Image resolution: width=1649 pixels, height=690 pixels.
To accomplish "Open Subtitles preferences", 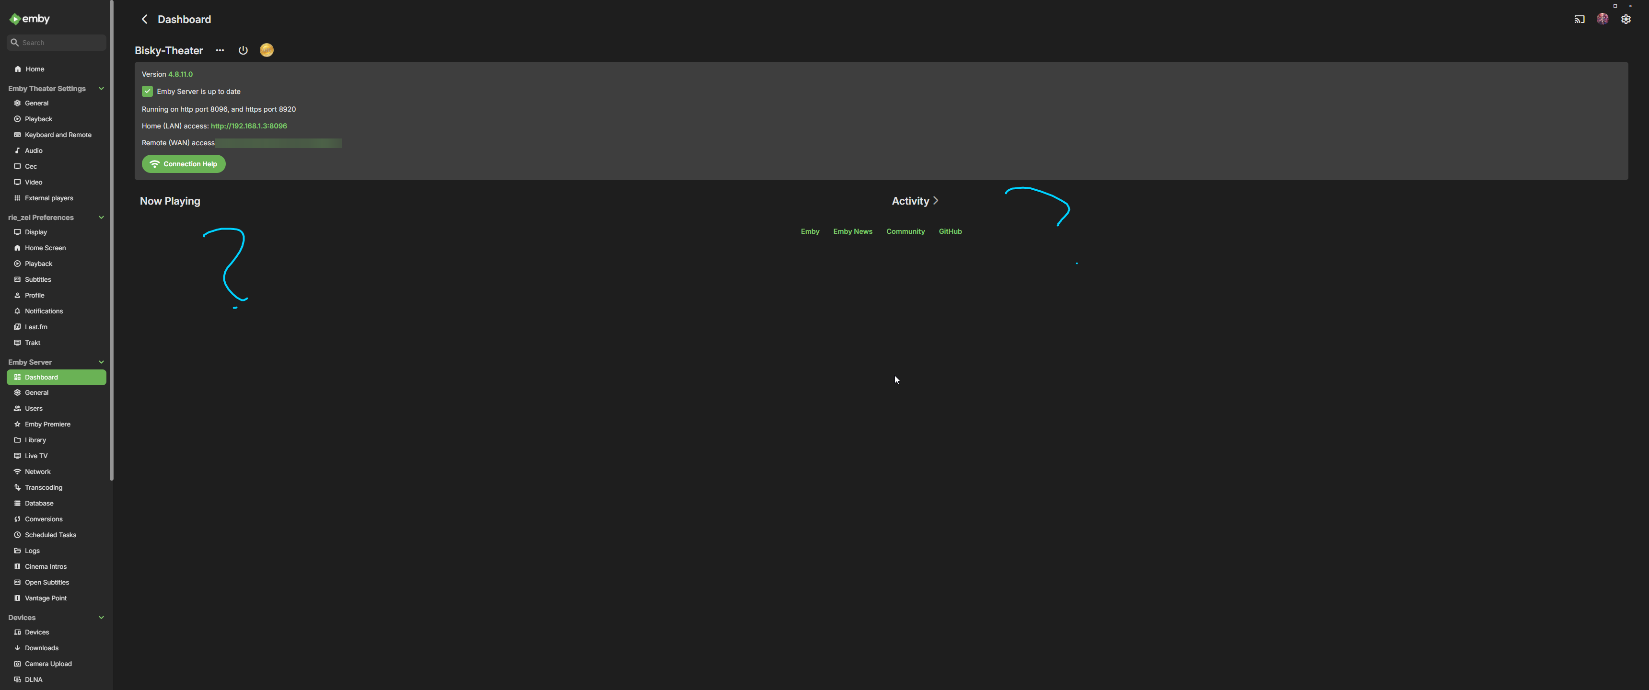I will pyautogui.click(x=57, y=280).
